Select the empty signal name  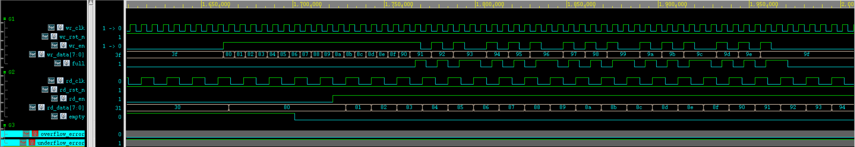[x=77, y=117]
